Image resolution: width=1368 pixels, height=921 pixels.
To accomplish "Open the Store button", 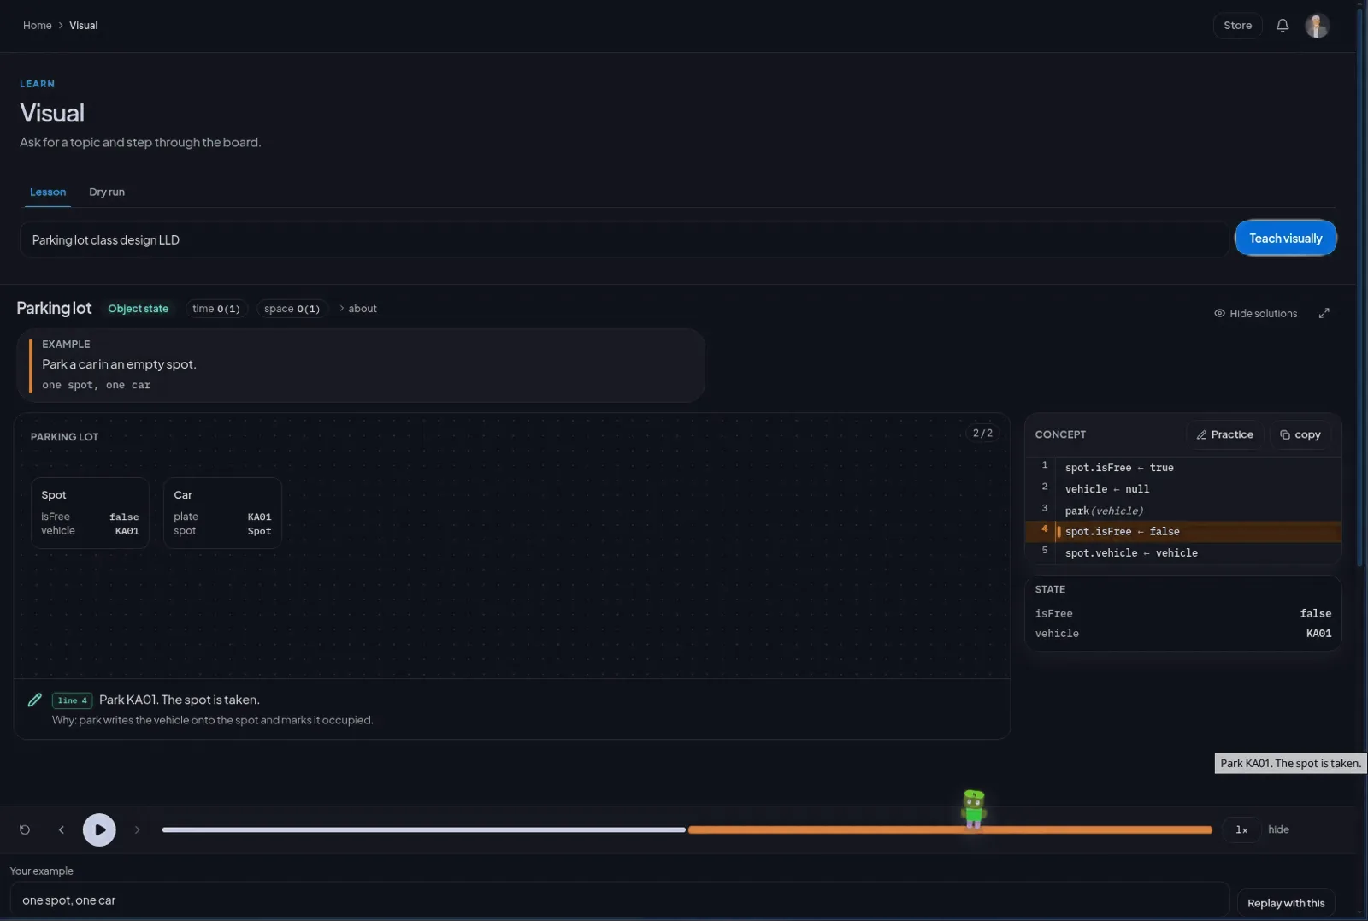I will click(x=1237, y=26).
